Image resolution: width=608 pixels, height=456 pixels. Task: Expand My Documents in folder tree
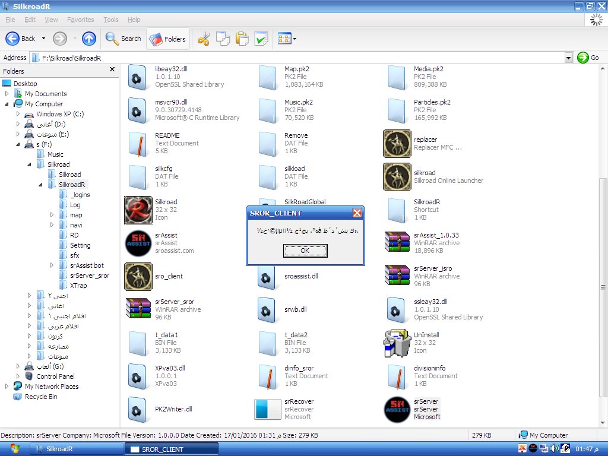click(x=6, y=93)
